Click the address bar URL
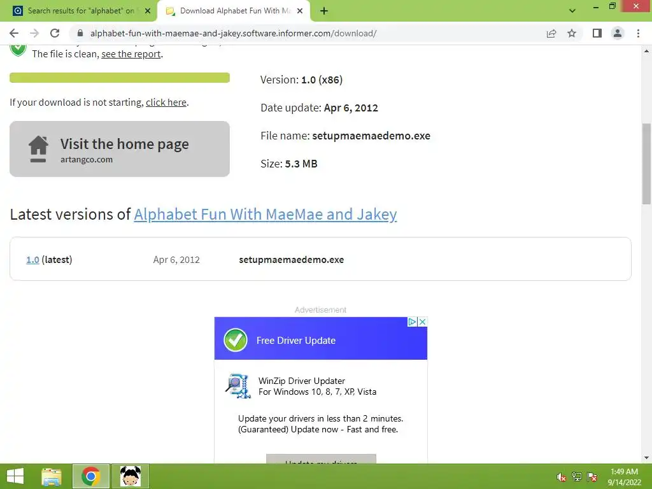This screenshot has width=652, height=489. [233, 33]
